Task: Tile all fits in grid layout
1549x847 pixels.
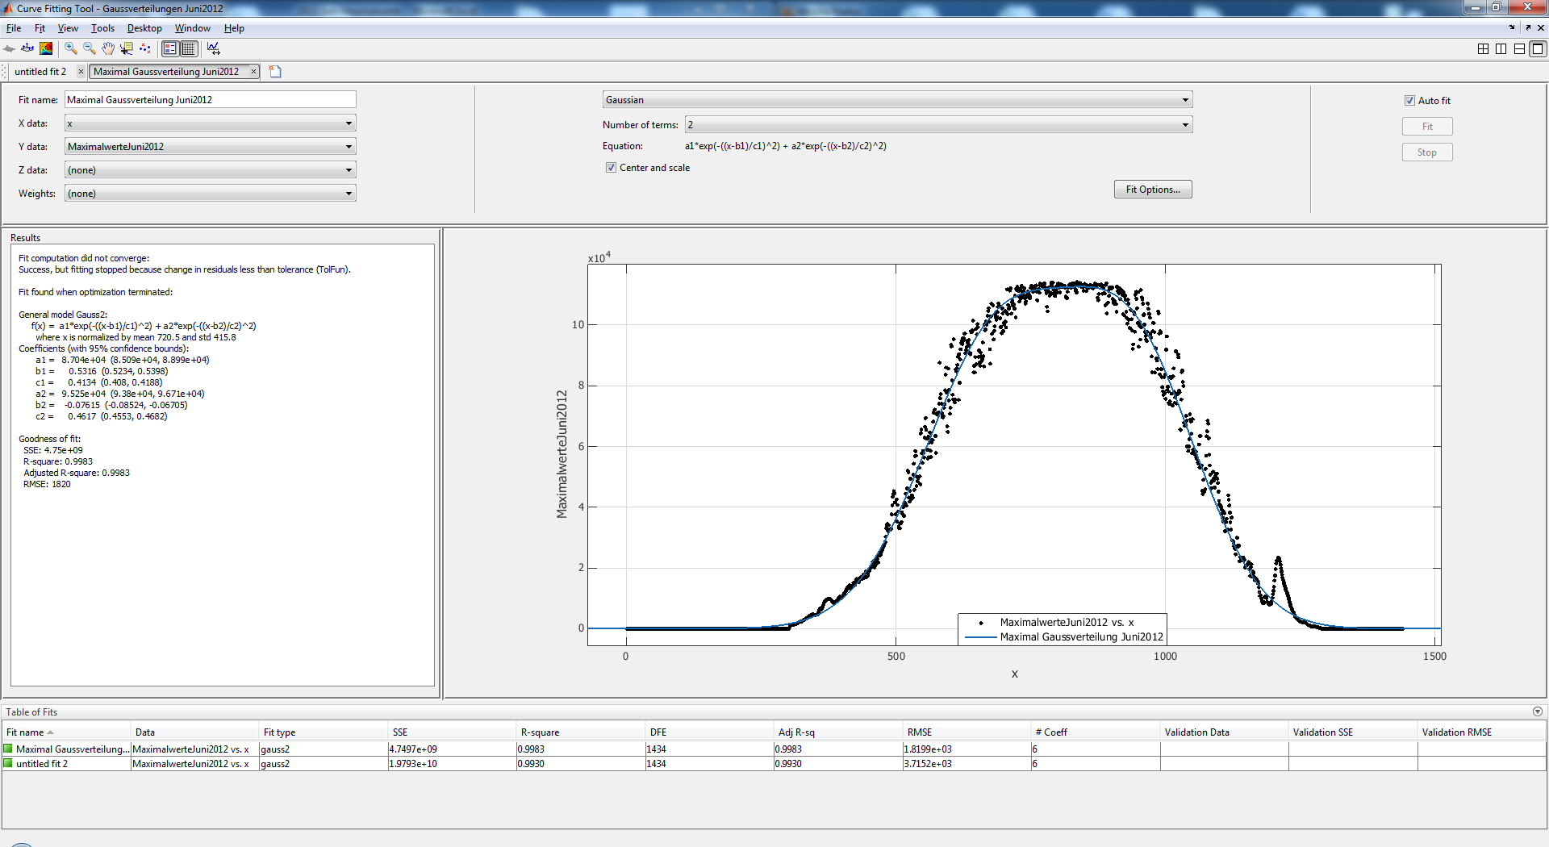Action: point(1483,48)
